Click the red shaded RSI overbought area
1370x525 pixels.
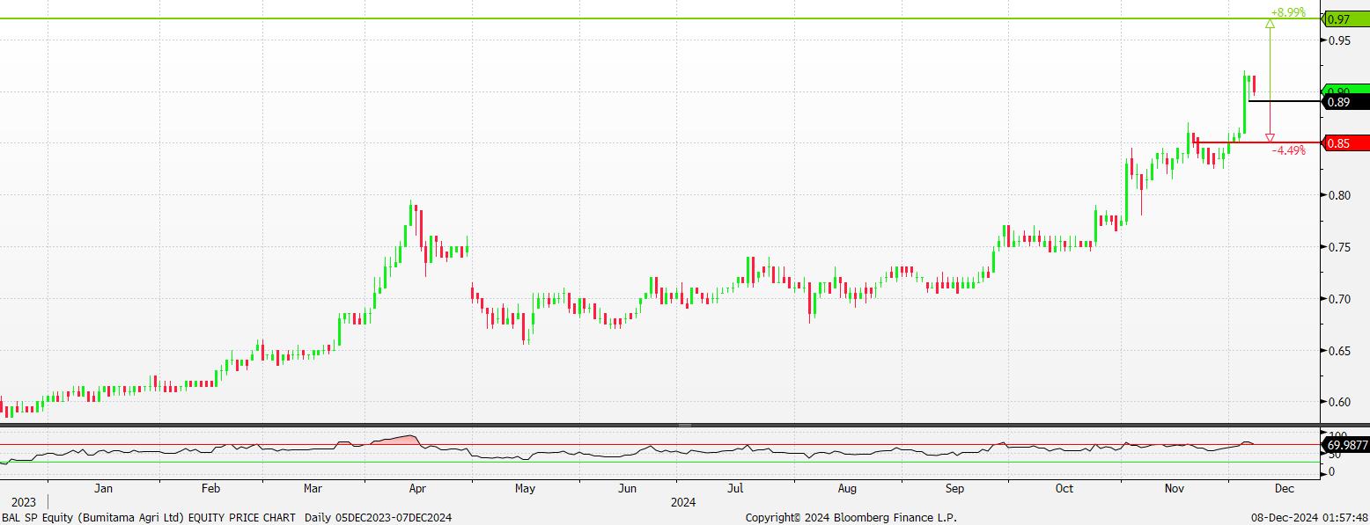pyautogui.click(x=404, y=439)
